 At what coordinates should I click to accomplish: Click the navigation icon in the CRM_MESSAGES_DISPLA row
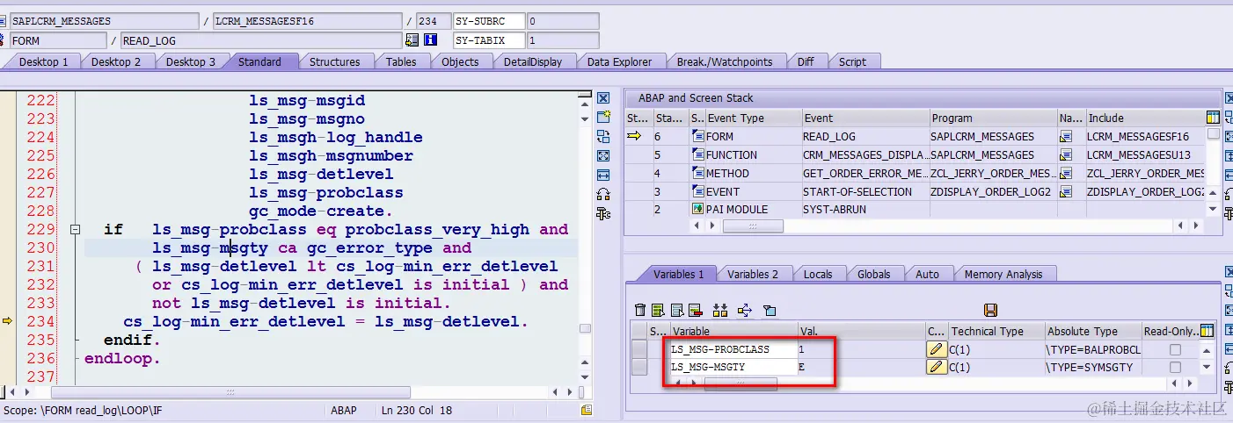coord(1066,154)
